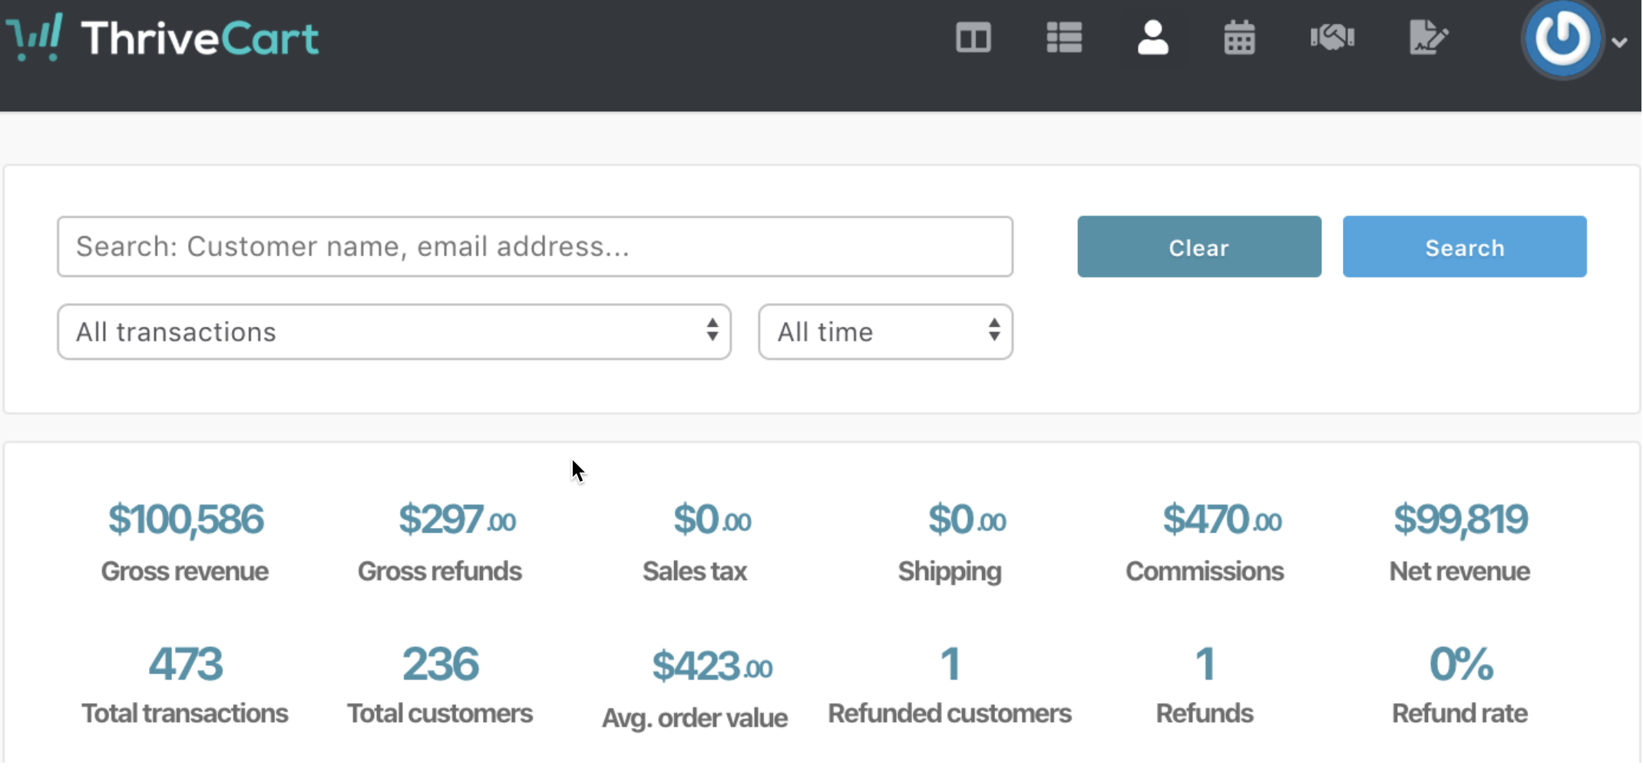Open the customers person icon
The width and height of the screenshot is (1643, 778).
(1152, 38)
